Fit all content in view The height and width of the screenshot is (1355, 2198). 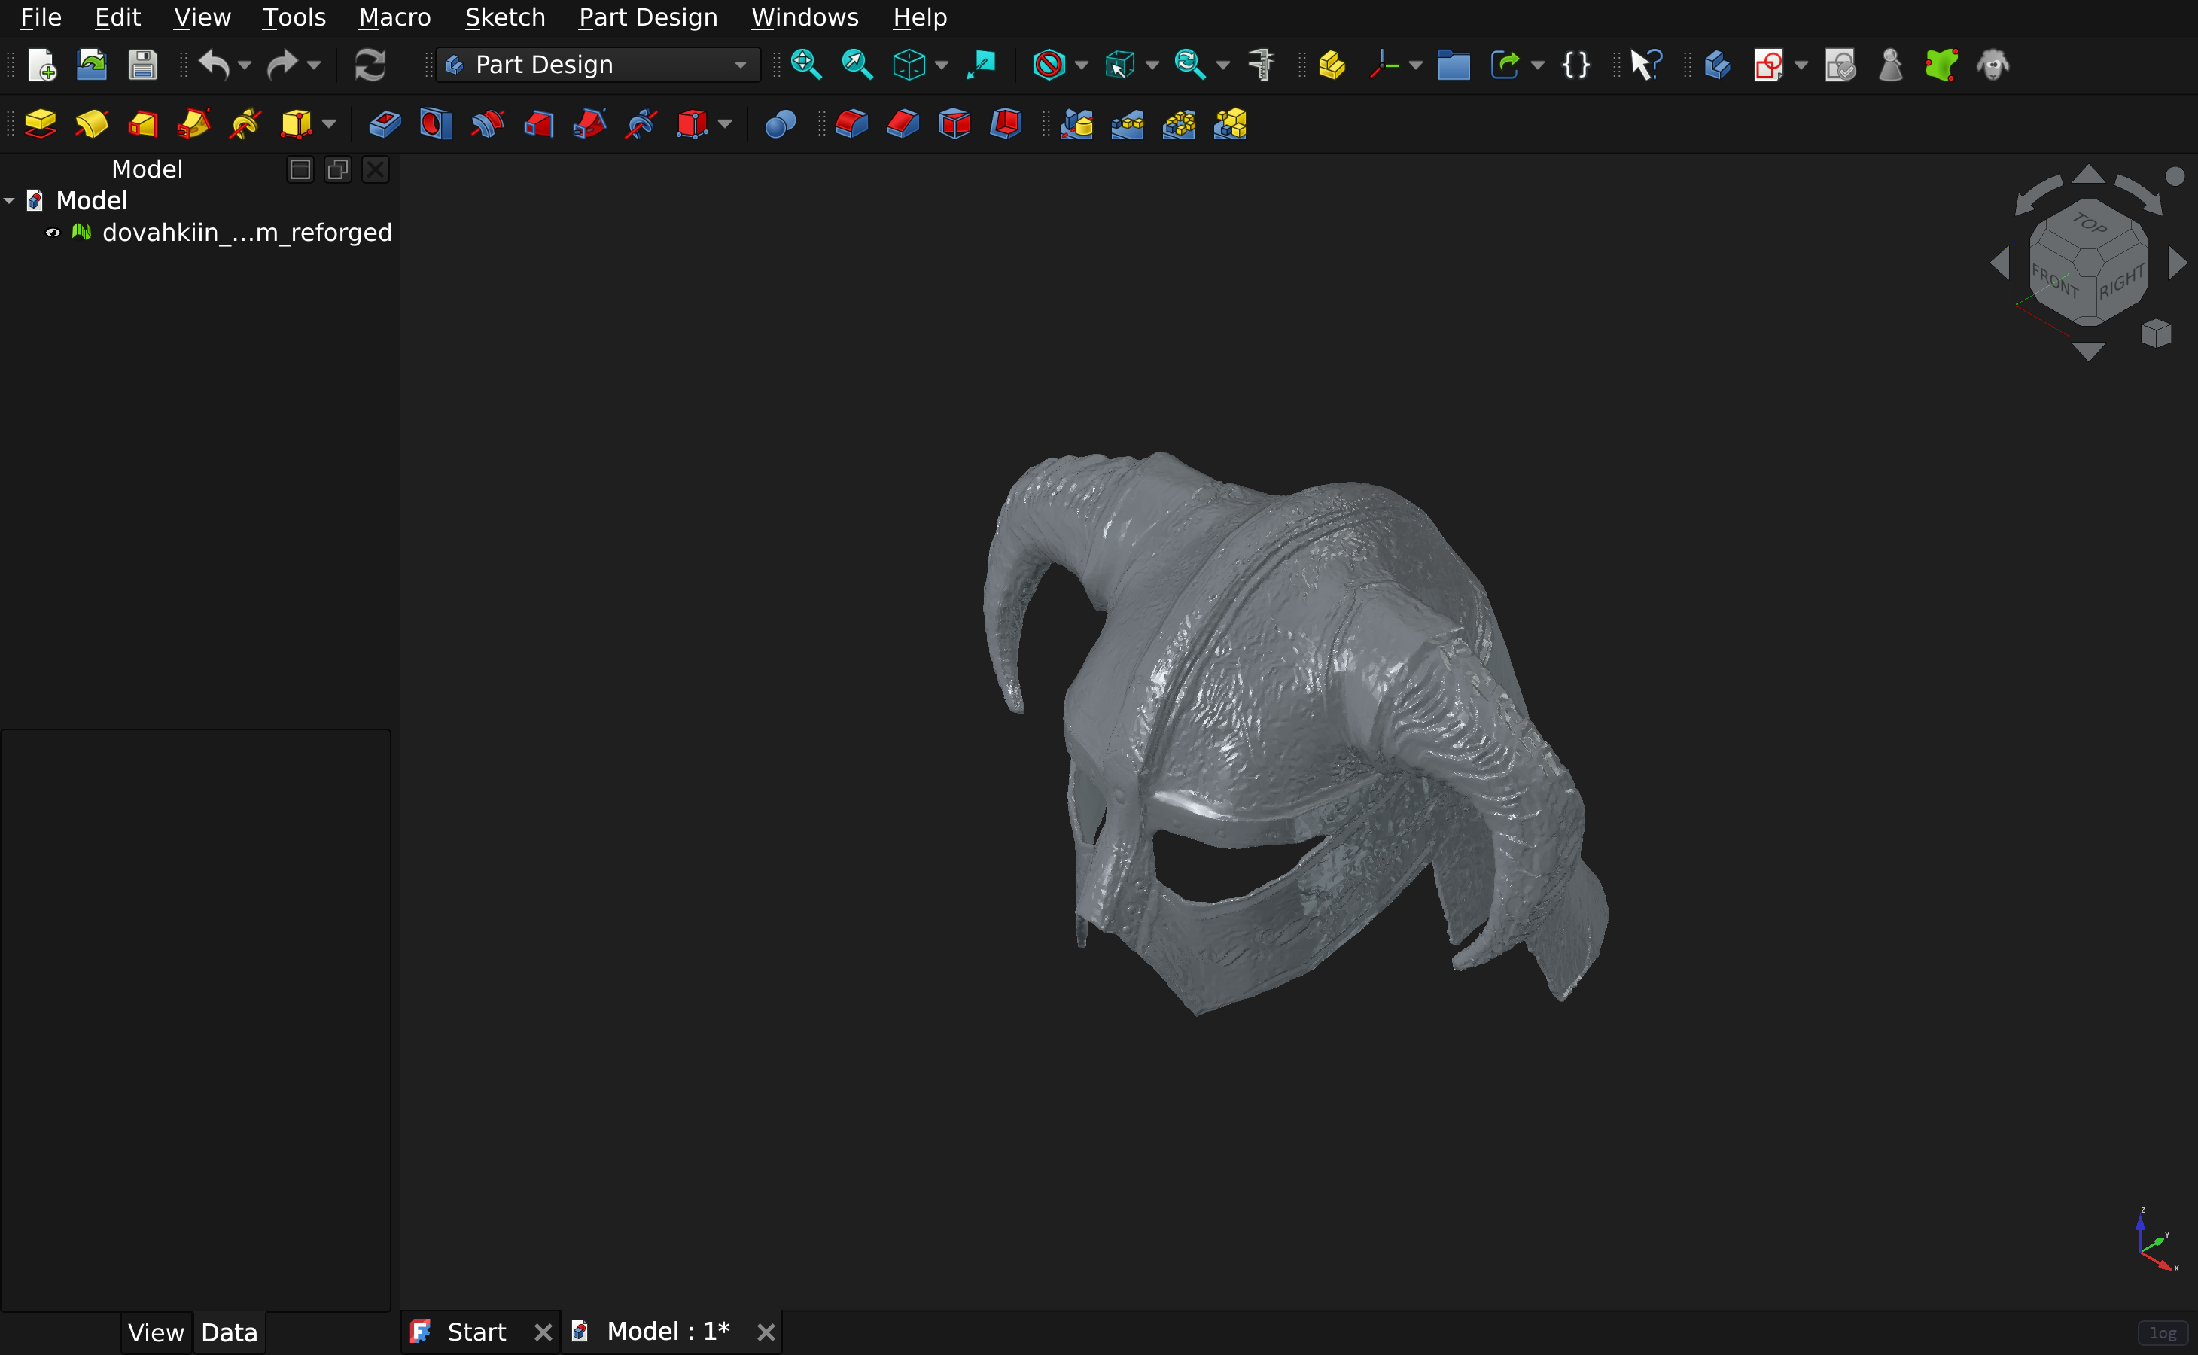pyautogui.click(x=806, y=65)
